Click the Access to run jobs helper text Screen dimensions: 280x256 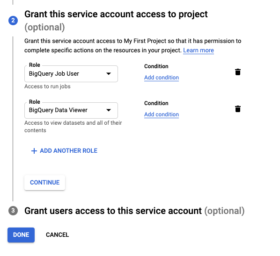point(47,86)
